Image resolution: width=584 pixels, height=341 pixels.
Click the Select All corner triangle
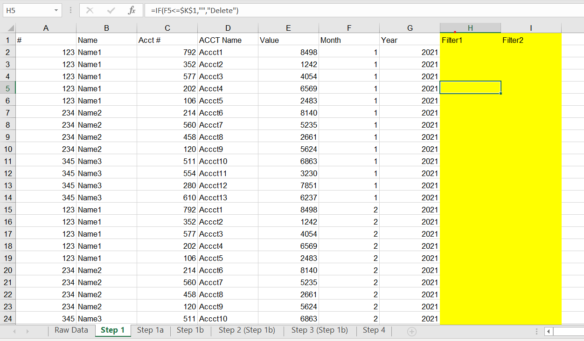click(x=11, y=28)
